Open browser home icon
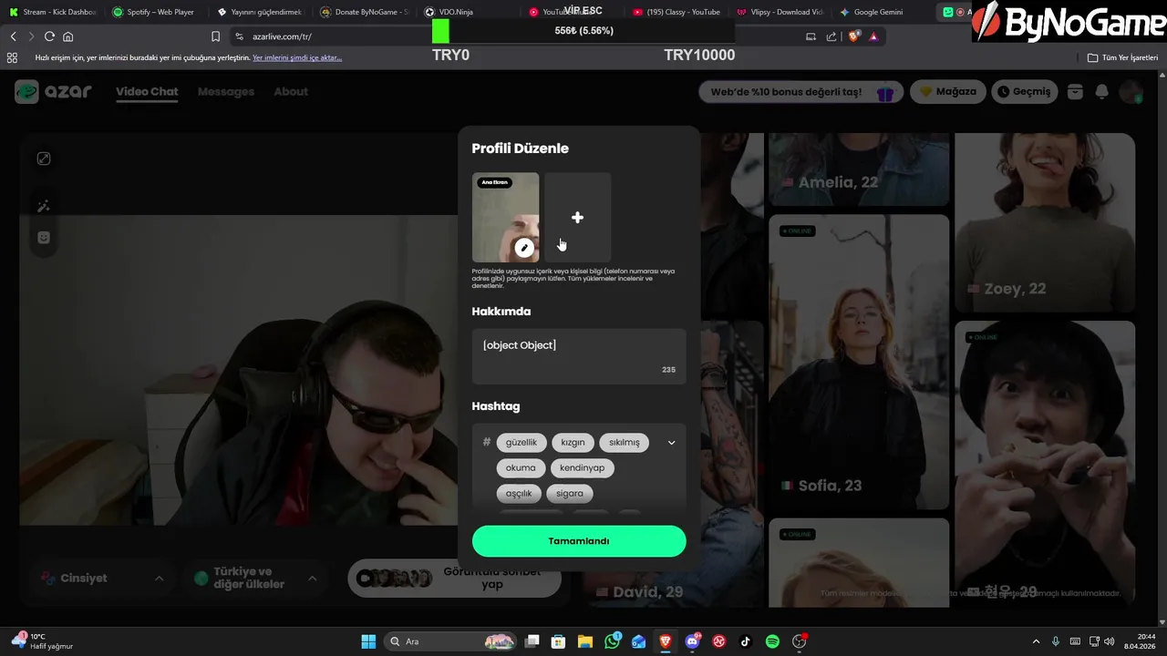The image size is (1167, 656). [67, 36]
